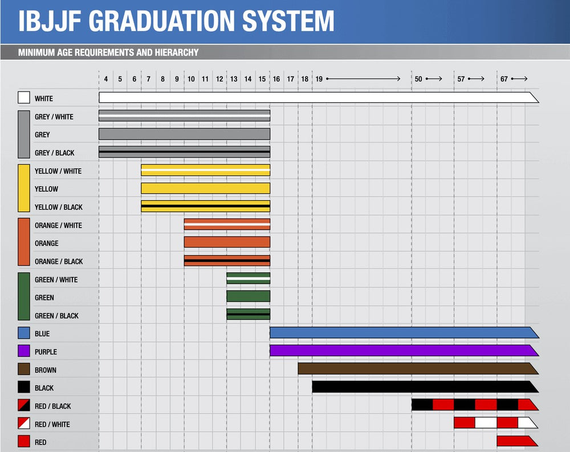
Task: Click the 'GREEN / BLACK' label
Action: [x=56, y=316]
